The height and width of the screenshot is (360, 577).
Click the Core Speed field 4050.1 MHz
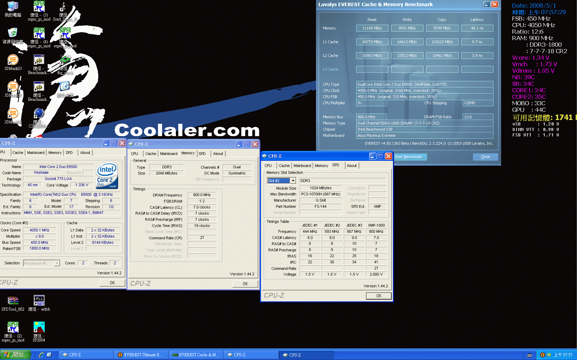pyautogui.click(x=39, y=230)
